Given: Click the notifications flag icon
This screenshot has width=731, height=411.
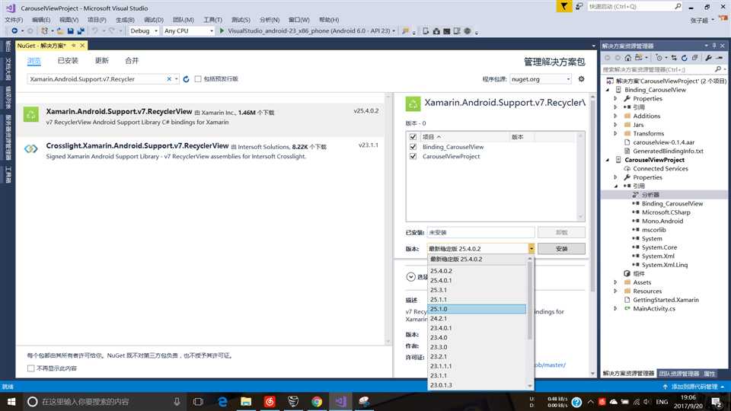Looking at the screenshot, I should [563, 7].
